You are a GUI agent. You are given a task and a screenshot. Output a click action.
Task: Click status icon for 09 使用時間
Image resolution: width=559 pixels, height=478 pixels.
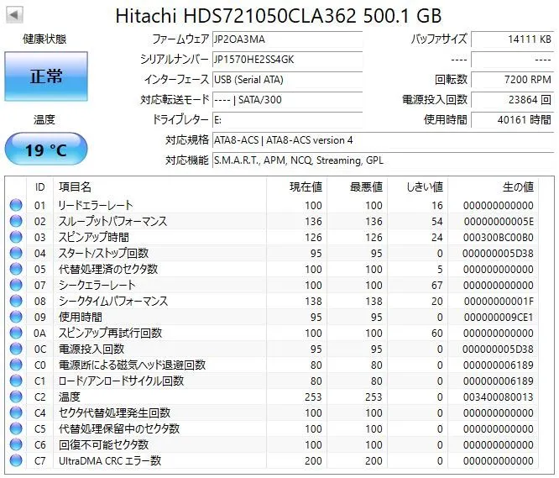click(x=16, y=317)
